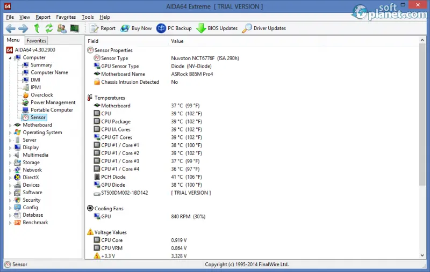Select the CPU Package temperature row
Viewport: 430px width, 272px height.
252,121
